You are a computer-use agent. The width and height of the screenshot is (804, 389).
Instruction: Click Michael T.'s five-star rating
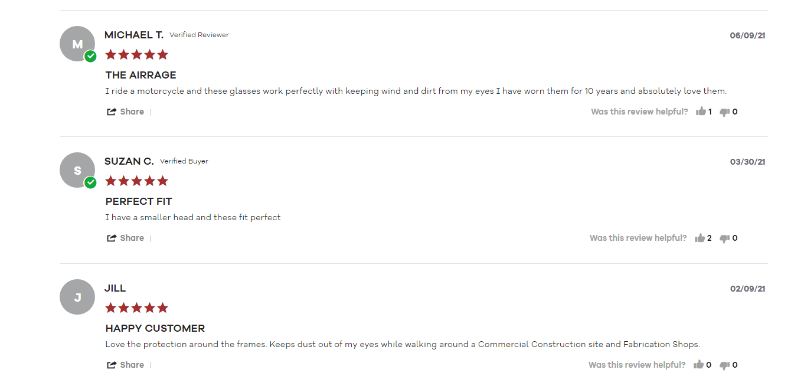point(136,55)
